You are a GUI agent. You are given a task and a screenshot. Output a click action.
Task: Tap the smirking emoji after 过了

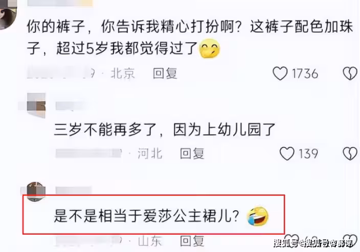(x=210, y=48)
